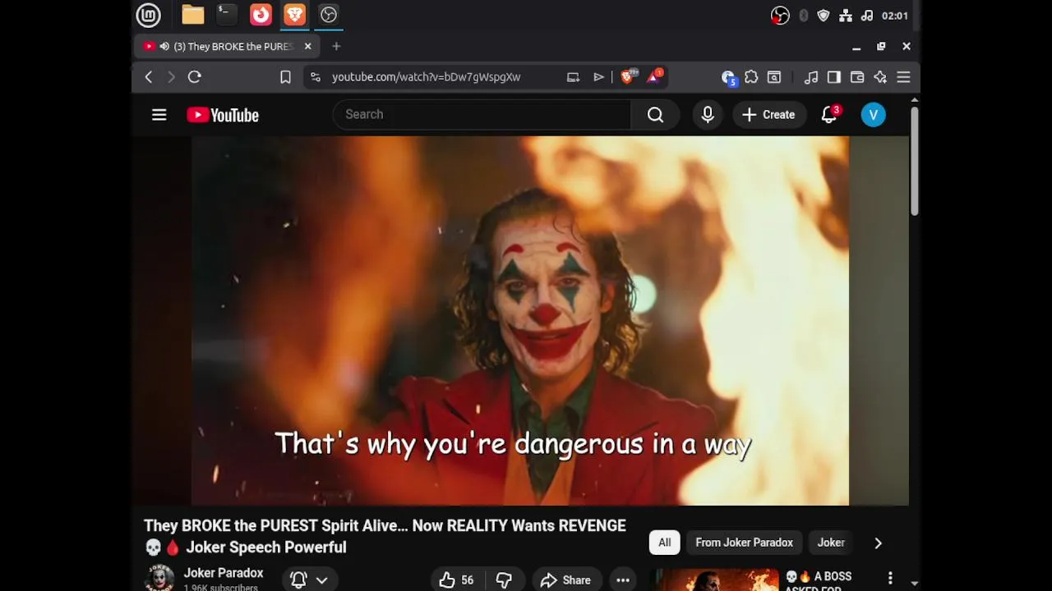The image size is (1052, 591).
Task: Dislike this video
Action: [x=504, y=580]
